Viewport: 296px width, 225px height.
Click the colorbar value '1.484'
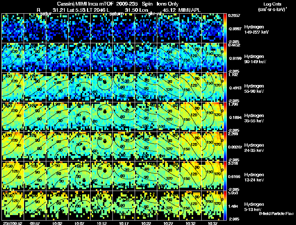pyautogui.click(x=233, y=206)
